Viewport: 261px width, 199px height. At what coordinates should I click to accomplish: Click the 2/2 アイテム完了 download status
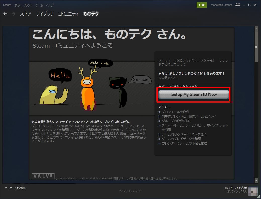(x=130, y=191)
